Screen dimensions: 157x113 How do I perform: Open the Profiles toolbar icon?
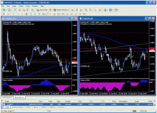[x=9, y=10]
